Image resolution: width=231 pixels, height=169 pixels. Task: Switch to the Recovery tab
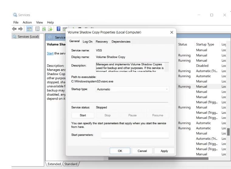click(102, 42)
